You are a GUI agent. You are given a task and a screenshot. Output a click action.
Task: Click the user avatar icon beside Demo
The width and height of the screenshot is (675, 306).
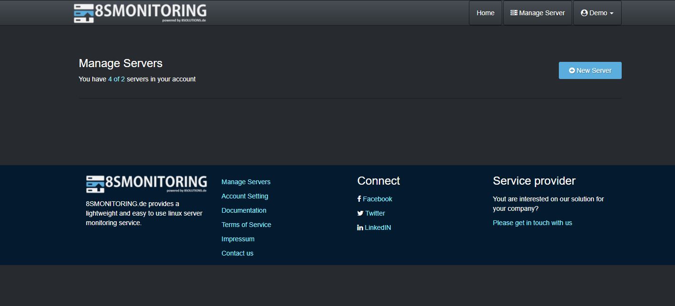coord(584,13)
